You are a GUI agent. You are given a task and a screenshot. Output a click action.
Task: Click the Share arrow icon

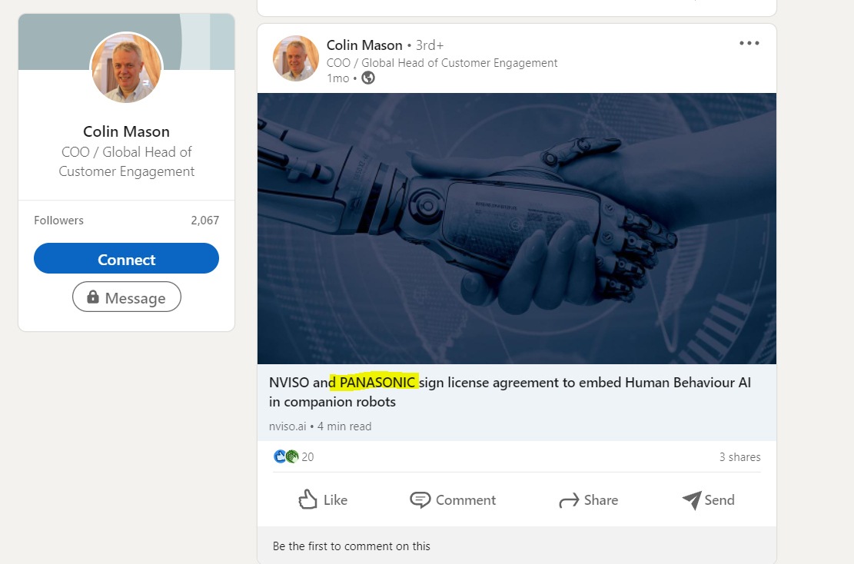pos(569,501)
